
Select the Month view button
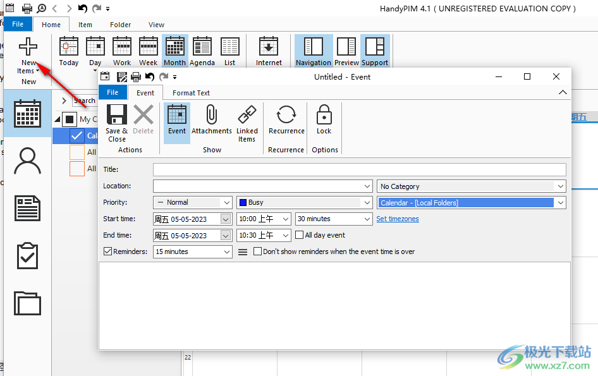(x=174, y=51)
